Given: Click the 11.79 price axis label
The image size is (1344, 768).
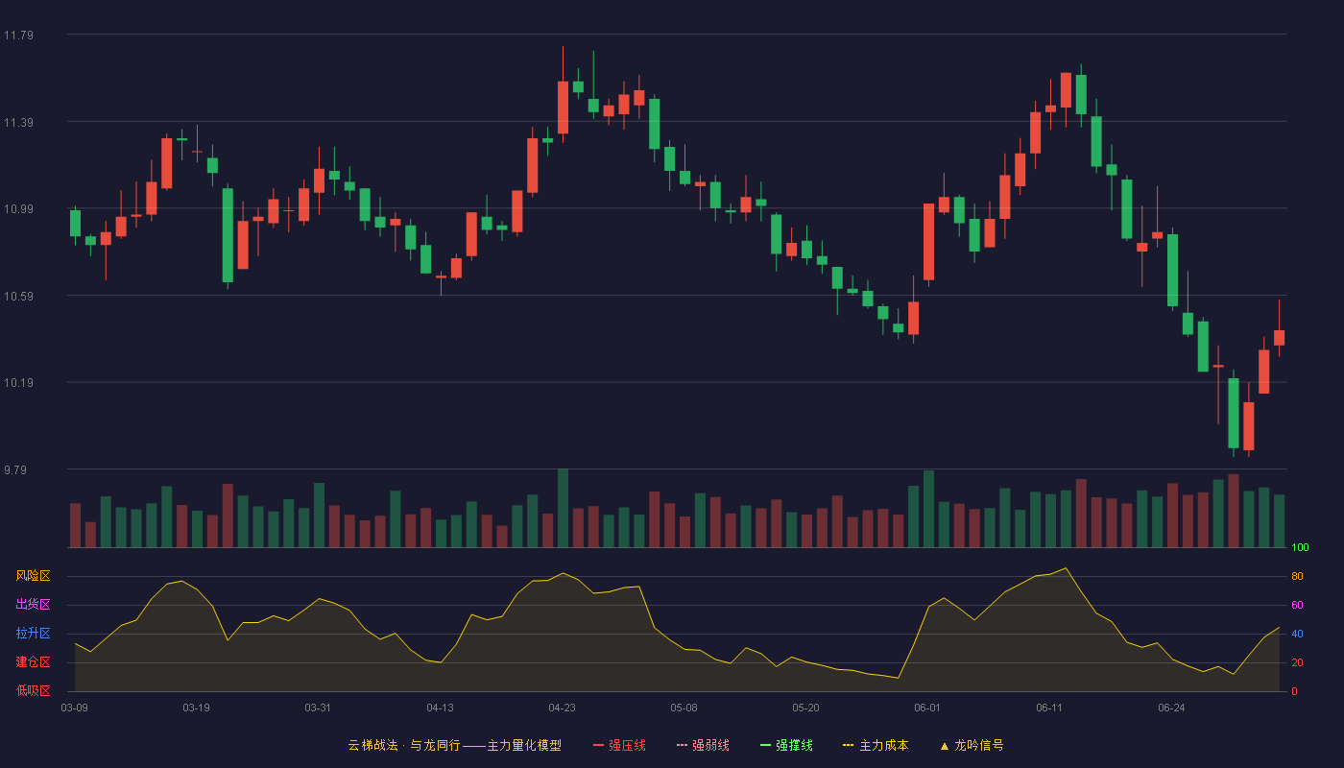Looking at the screenshot, I should (18, 36).
